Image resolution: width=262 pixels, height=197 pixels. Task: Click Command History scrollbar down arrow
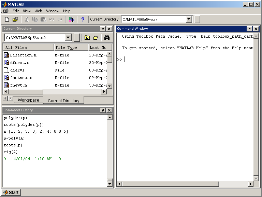(x=110, y=184)
